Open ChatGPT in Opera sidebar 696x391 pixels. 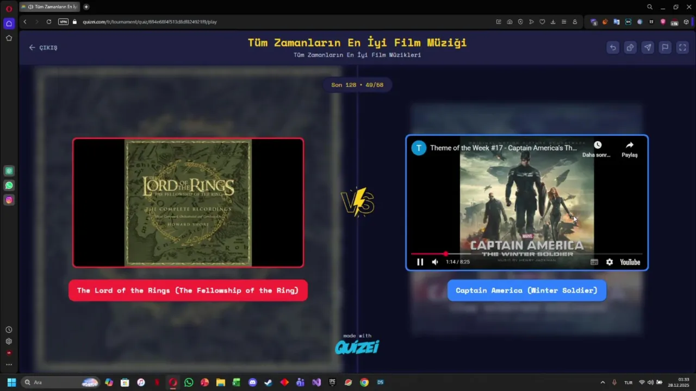click(x=9, y=171)
